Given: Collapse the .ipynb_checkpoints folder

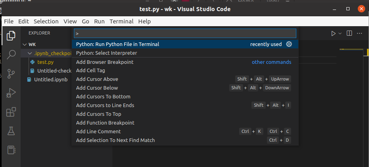Looking at the screenshot, I should tap(30, 53).
